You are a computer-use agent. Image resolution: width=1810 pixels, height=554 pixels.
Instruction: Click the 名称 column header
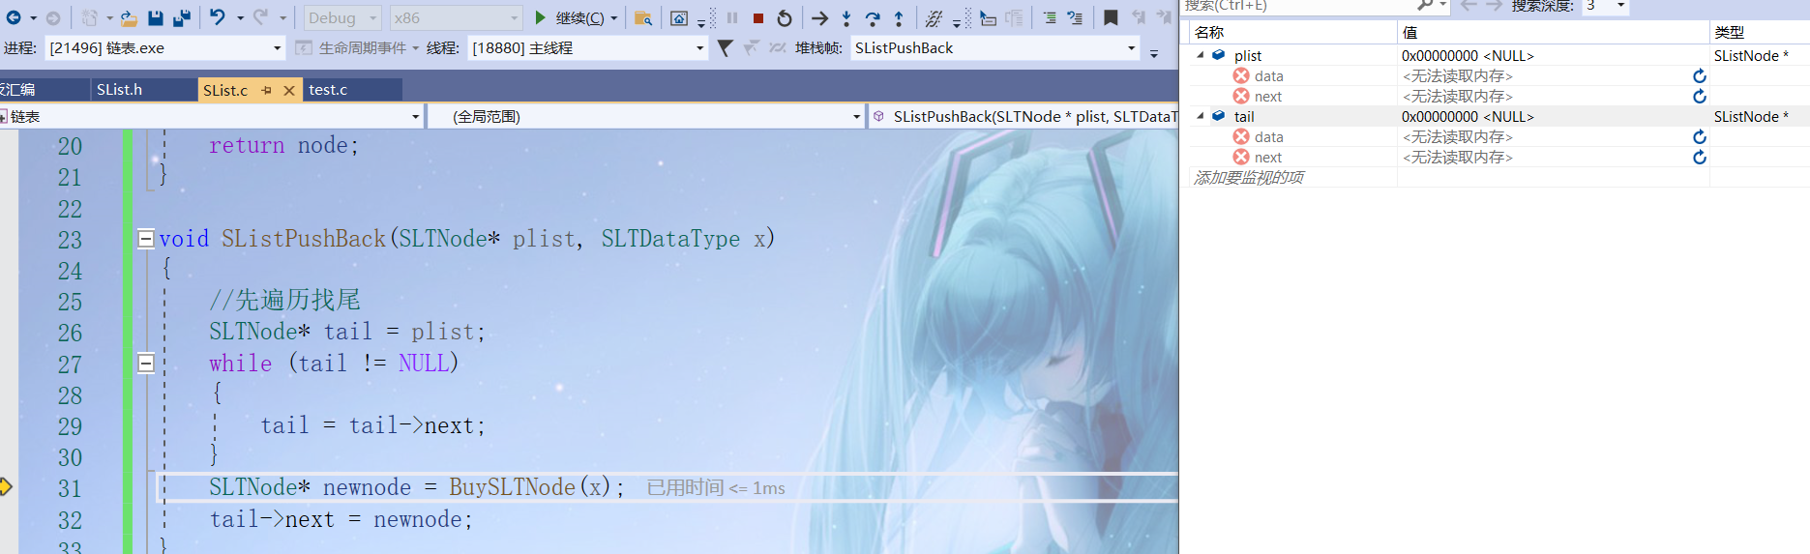(x=1293, y=32)
